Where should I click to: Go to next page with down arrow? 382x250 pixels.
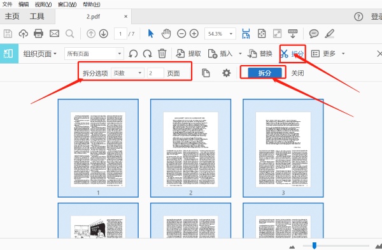(104, 34)
